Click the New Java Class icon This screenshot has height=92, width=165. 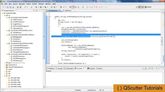(x=54, y=7)
